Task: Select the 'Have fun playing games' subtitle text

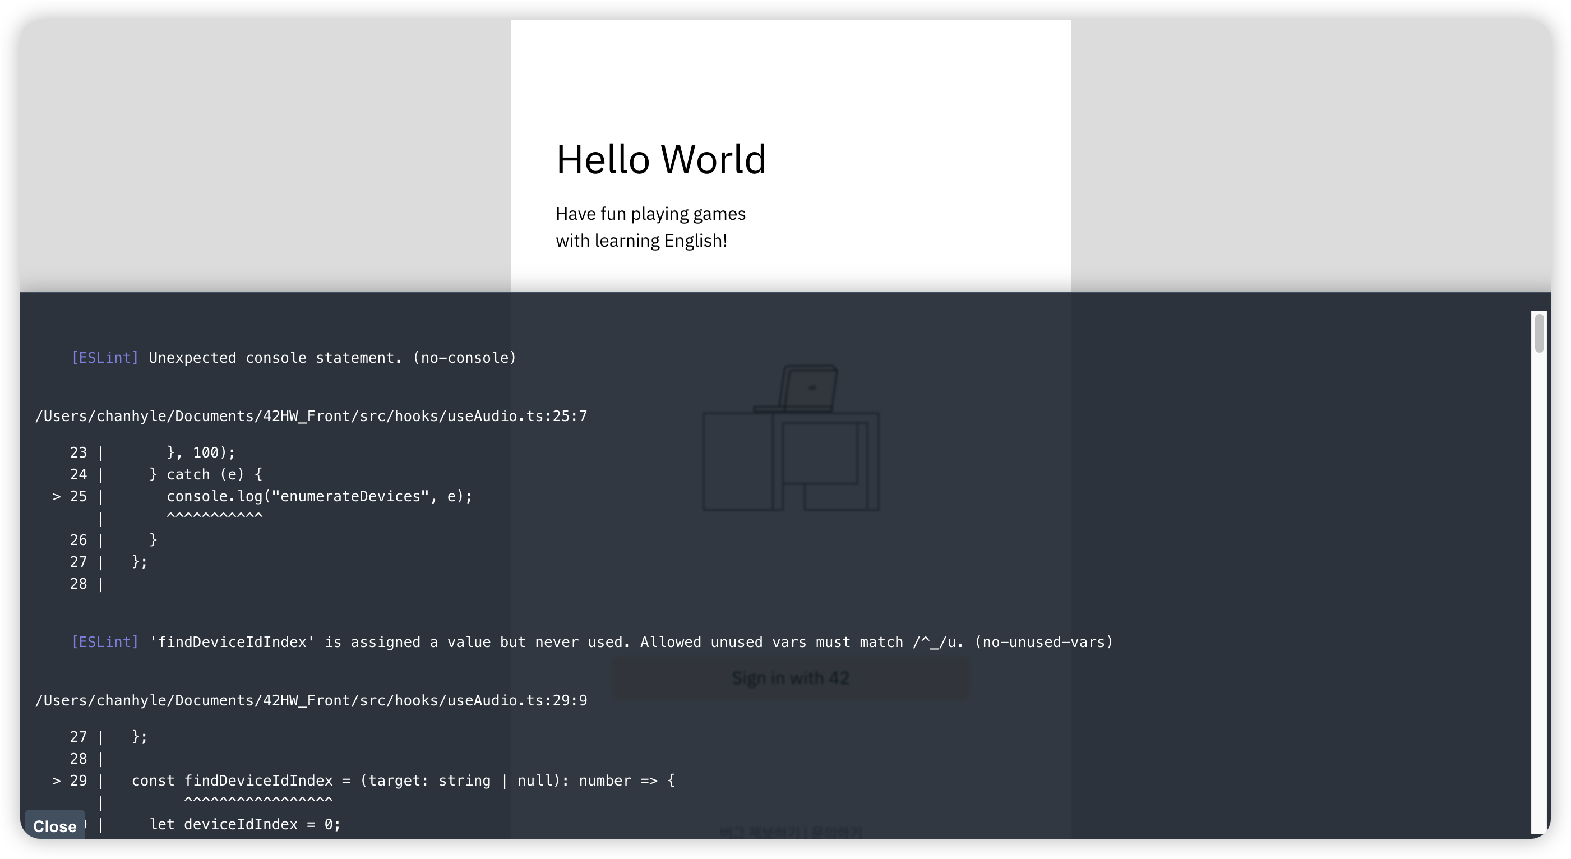Action: [x=649, y=214]
